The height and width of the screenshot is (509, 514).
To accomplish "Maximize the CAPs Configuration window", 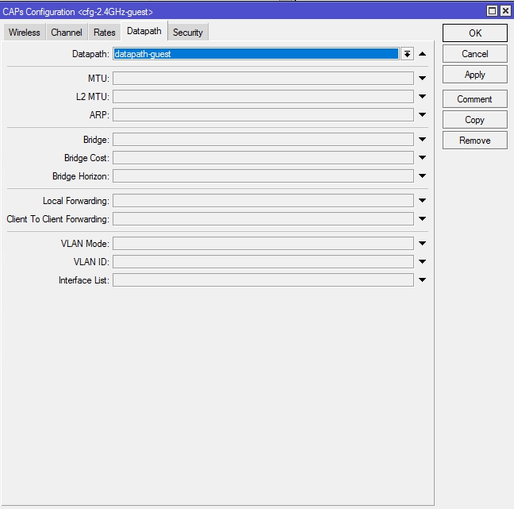I will coord(492,11).
